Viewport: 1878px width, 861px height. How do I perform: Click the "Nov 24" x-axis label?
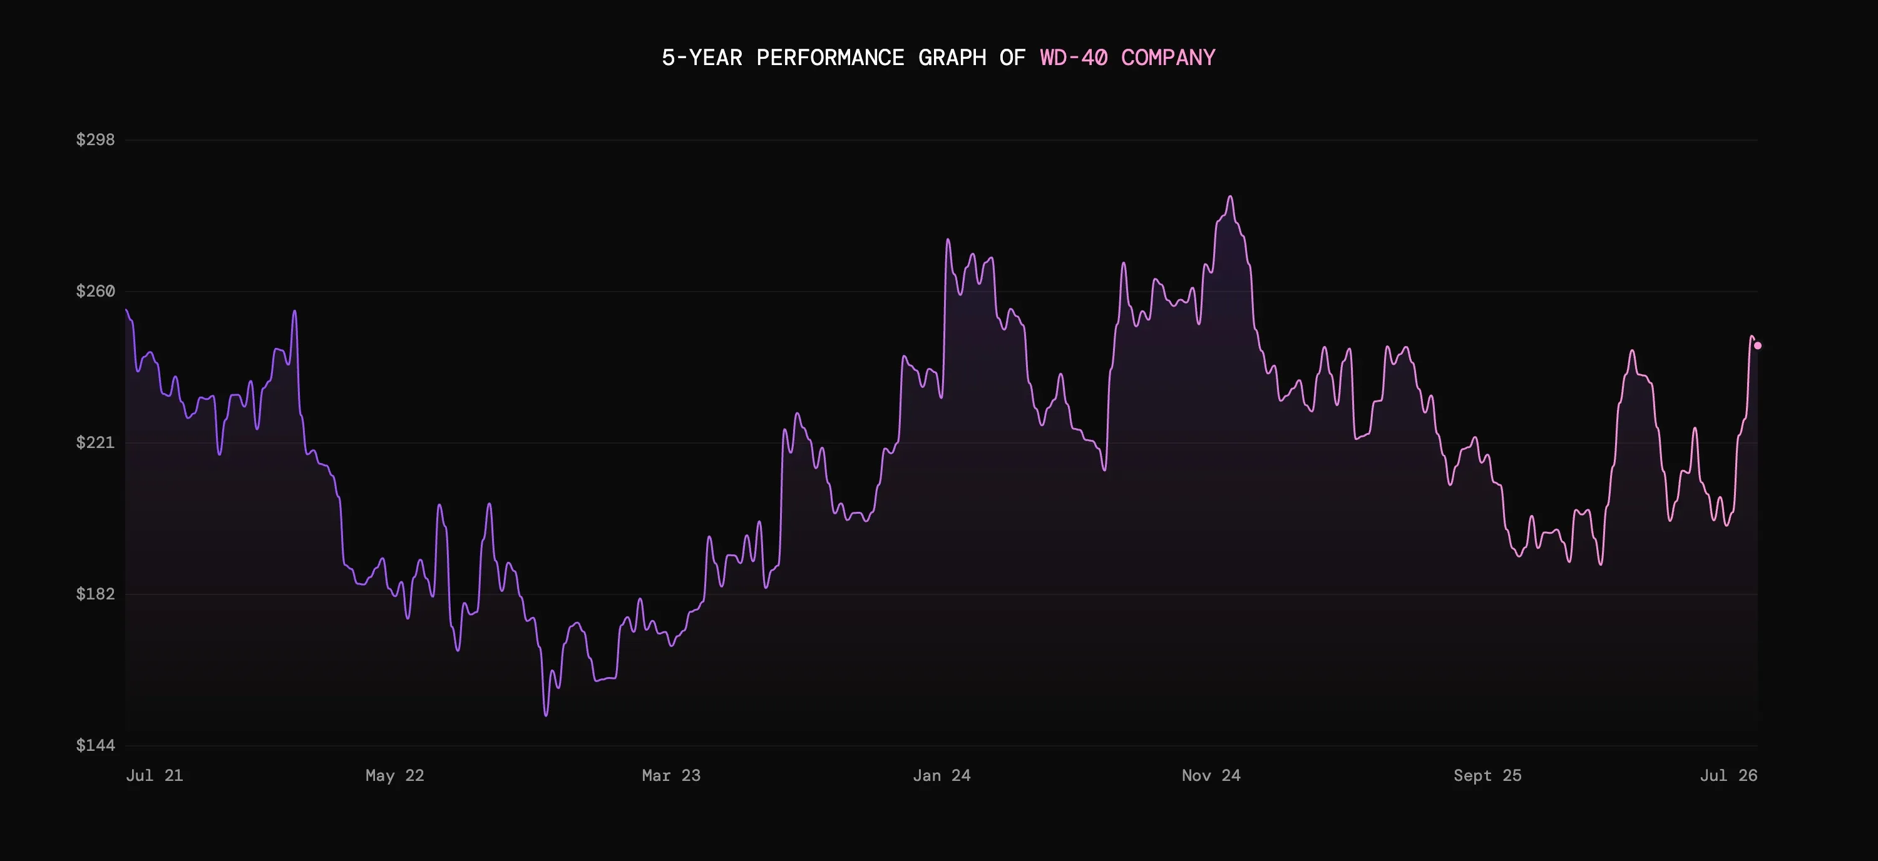[1211, 775]
